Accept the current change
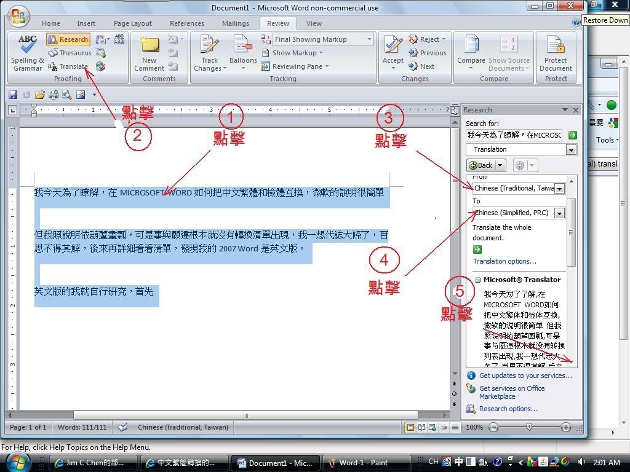 [393, 53]
